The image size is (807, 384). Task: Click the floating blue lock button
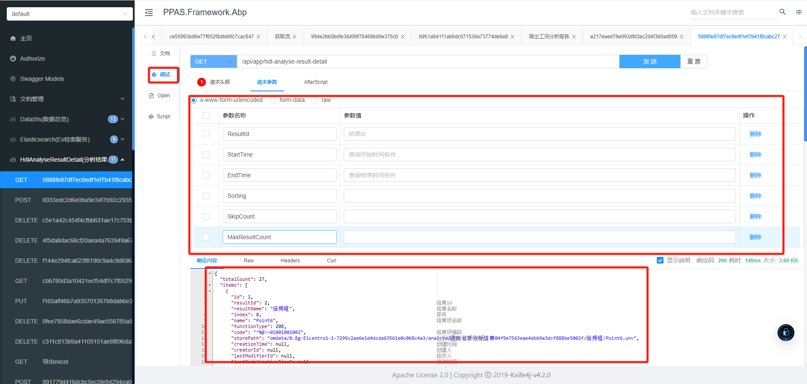pos(786,332)
